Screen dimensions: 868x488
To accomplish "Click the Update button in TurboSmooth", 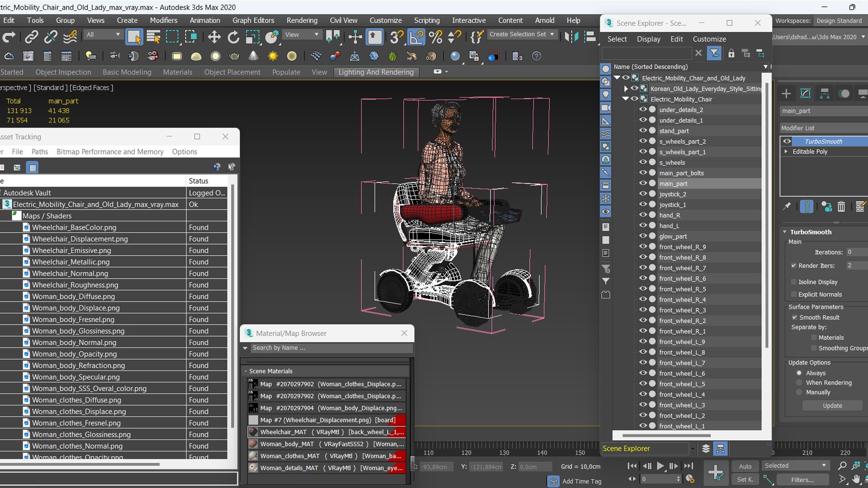I will tap(832, 406).
